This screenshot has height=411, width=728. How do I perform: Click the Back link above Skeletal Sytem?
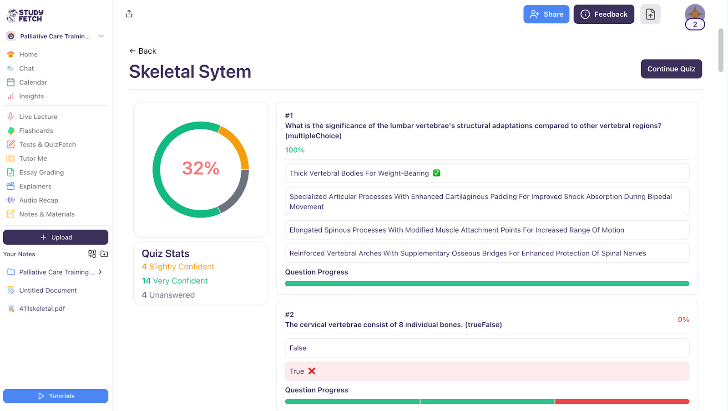(x=142, y=51)
